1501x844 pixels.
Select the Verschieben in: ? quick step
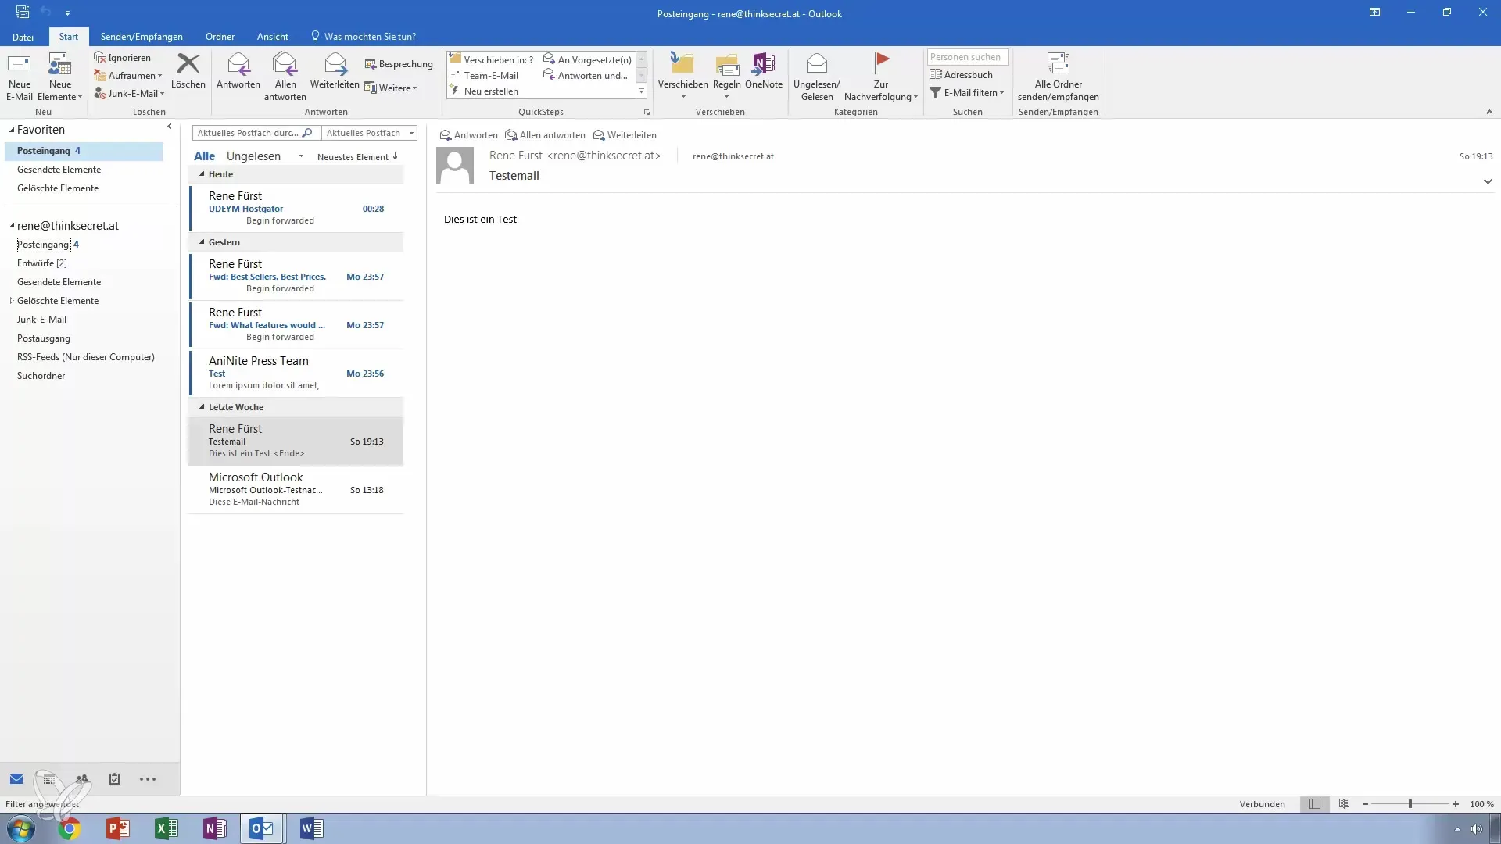point(492,59)
